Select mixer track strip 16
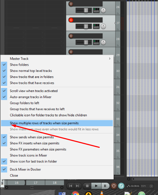This screenshot has height=195, width=158. [x=16, y=183]
